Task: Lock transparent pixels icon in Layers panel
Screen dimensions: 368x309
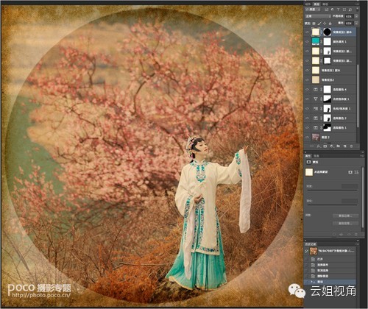Action: (x=314, y=24)
